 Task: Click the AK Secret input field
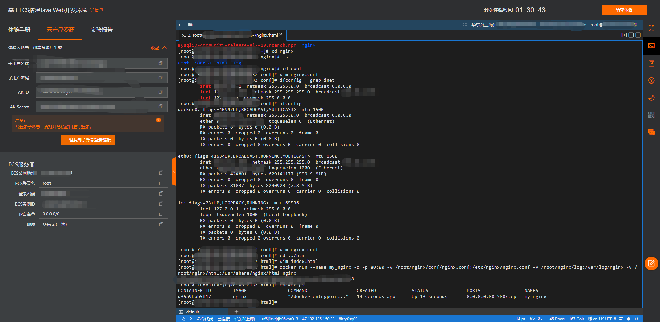[x=102, y=107]
